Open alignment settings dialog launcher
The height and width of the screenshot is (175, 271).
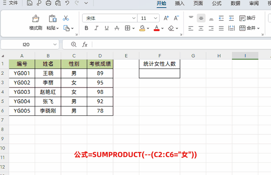click(263, 35)
